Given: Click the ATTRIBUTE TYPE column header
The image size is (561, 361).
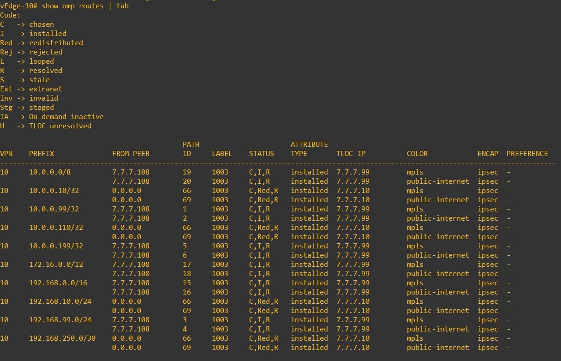Looking at the screenshot, I should pyautogui.click(x=309, y=149).
